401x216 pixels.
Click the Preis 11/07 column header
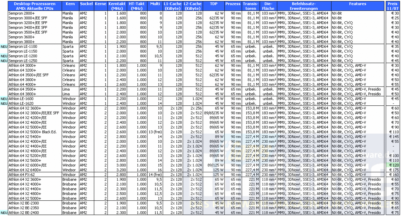(393, 6)
